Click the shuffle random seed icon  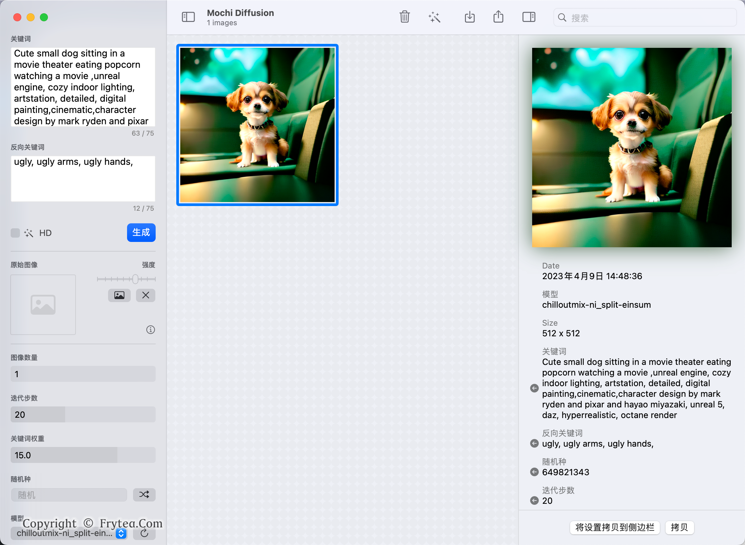point(144,494)
